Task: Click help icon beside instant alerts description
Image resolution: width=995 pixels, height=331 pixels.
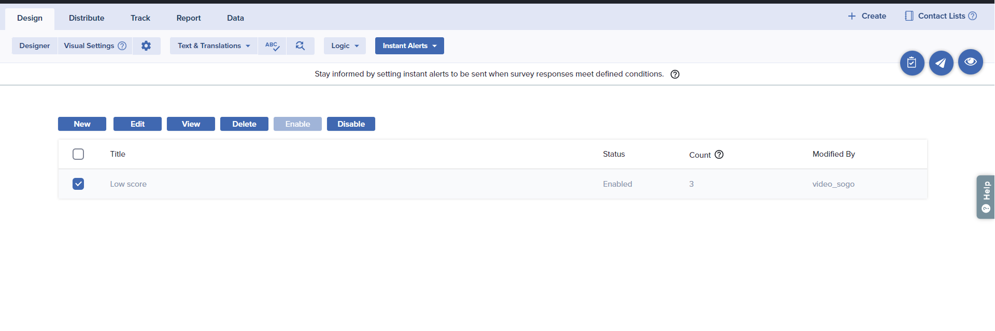Action: (675, 74)
